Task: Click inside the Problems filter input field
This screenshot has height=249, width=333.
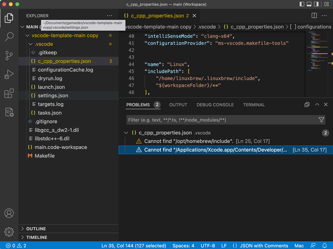Action: [x=195, y=119]
